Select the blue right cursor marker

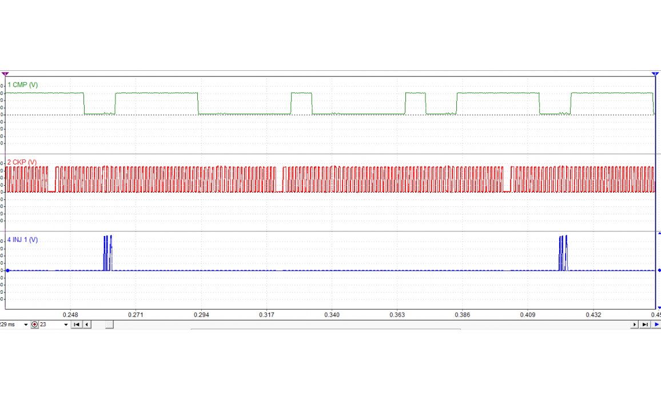coord(655,74)
